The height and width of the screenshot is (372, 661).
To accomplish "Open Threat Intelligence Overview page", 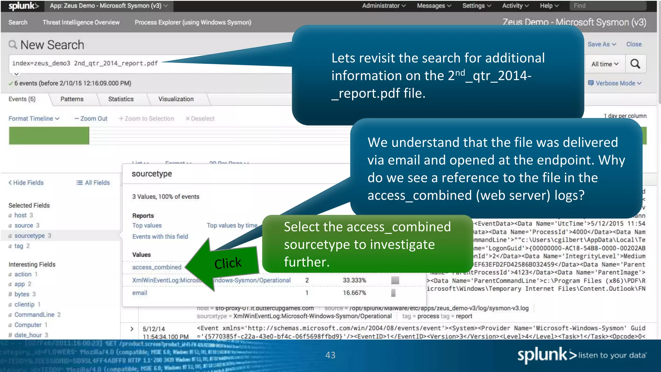I will pyautogui.click(x=81, y=22).
